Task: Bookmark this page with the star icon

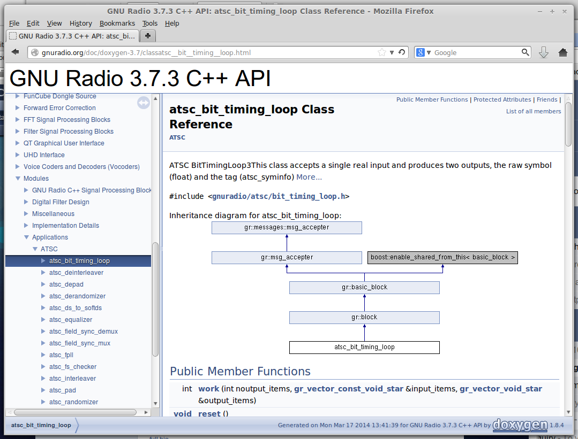Action: [381, 52]
